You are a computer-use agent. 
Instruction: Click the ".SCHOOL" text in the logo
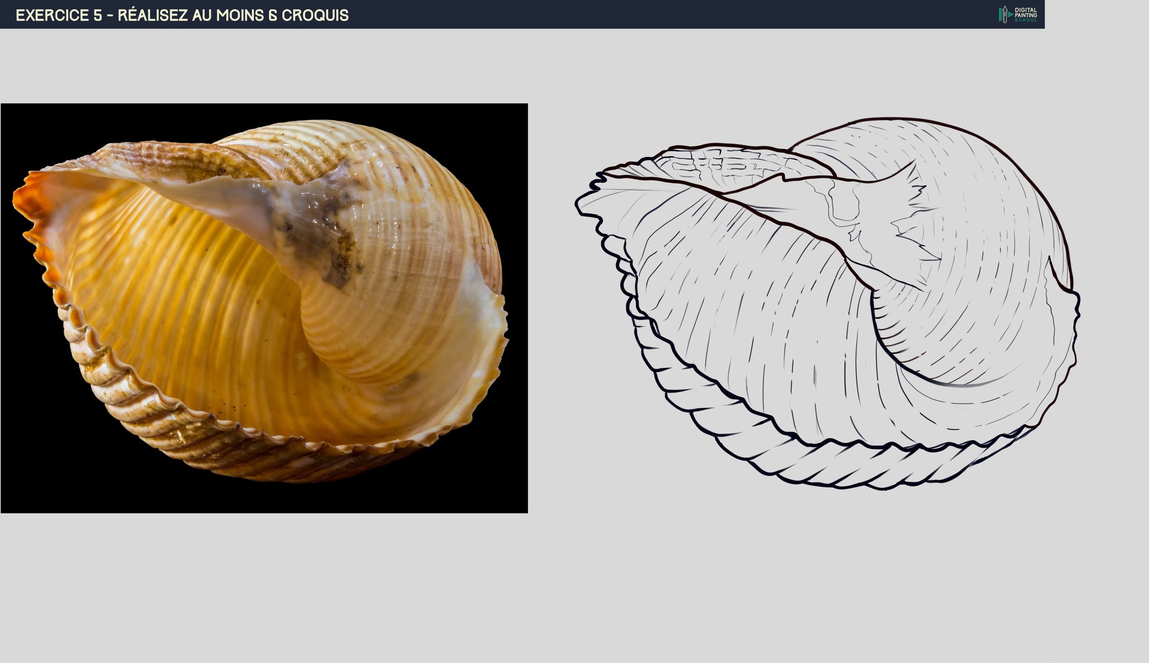[1026, 21]
